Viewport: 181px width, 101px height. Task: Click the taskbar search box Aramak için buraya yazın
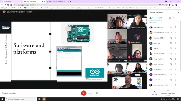coord(21,99)
